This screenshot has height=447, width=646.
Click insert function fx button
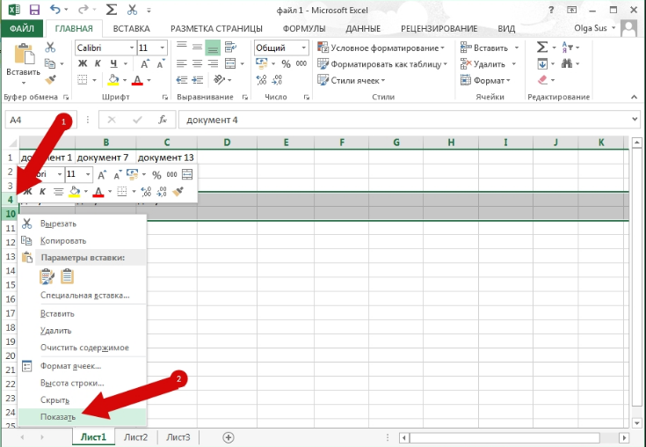163,120
